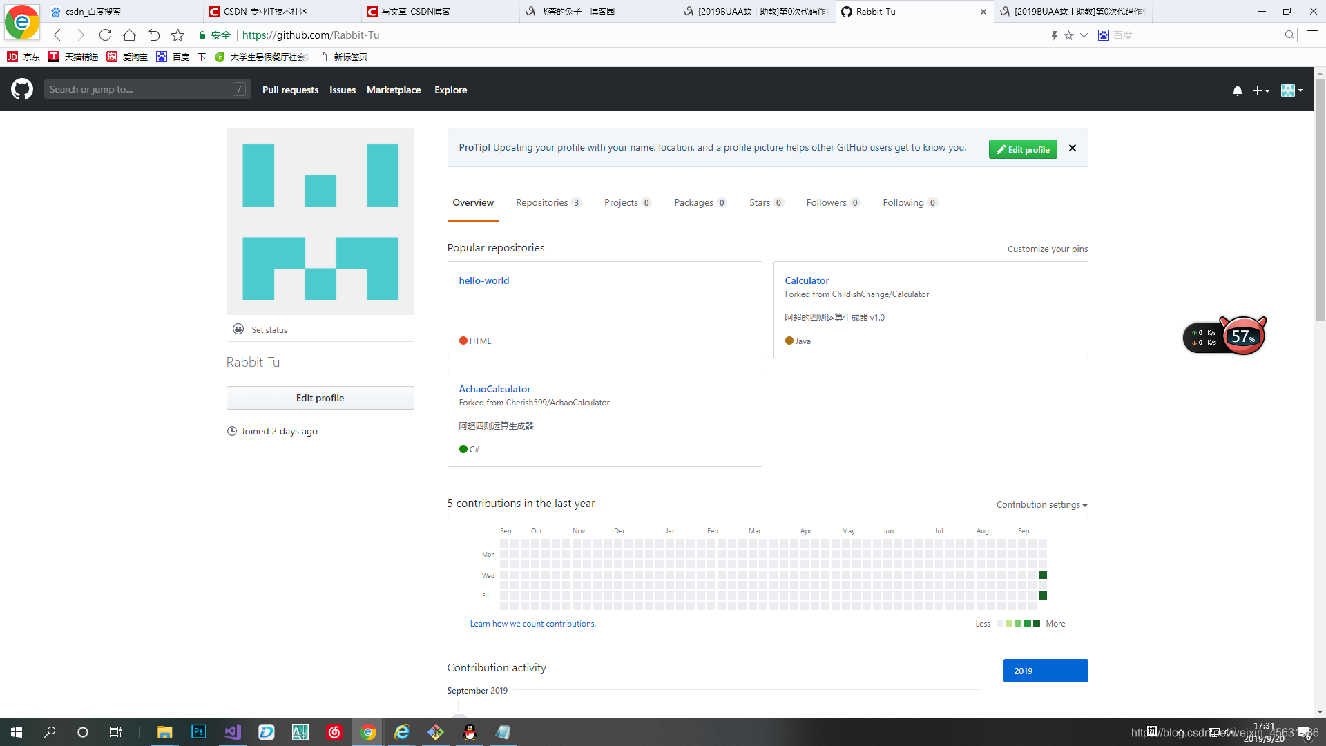Click the browser refresh icon
This screenshot has height=746, width=1326.
coord(105,35)
